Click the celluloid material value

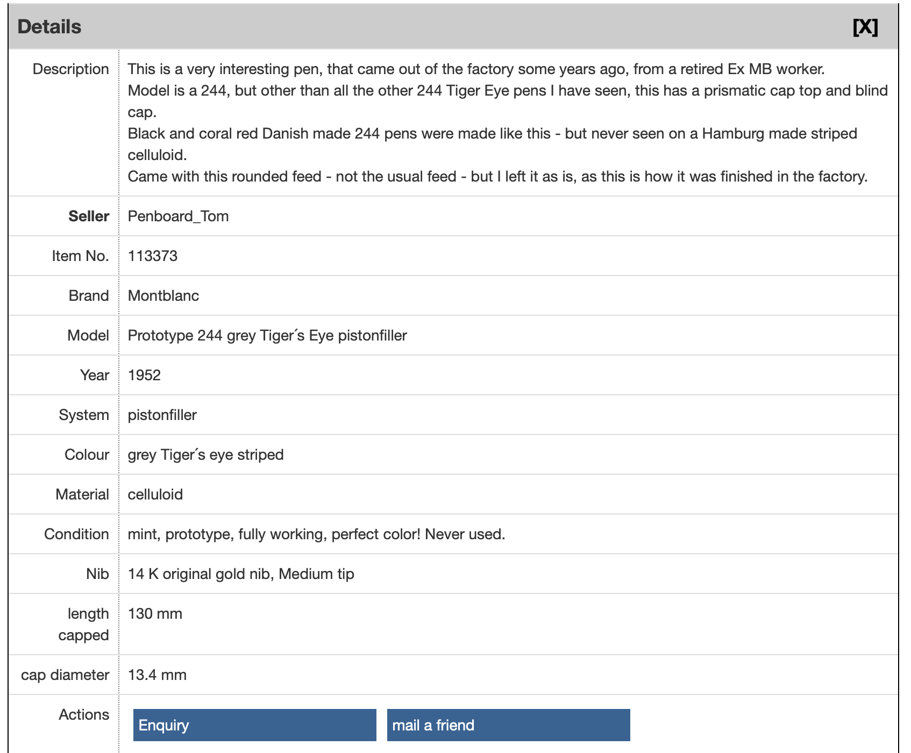155,494
